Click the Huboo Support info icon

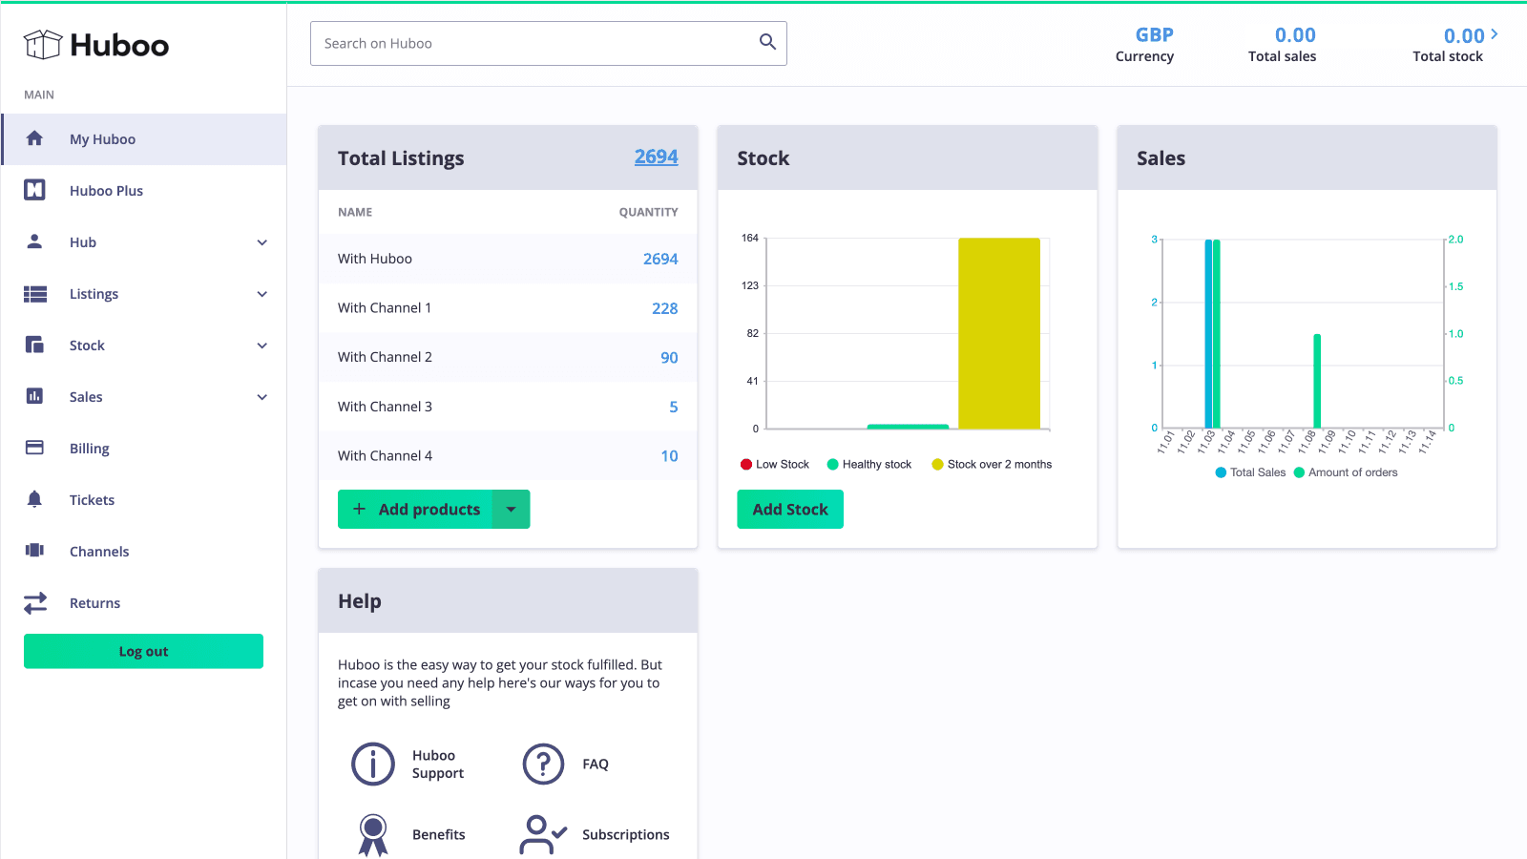coord(373,764)
